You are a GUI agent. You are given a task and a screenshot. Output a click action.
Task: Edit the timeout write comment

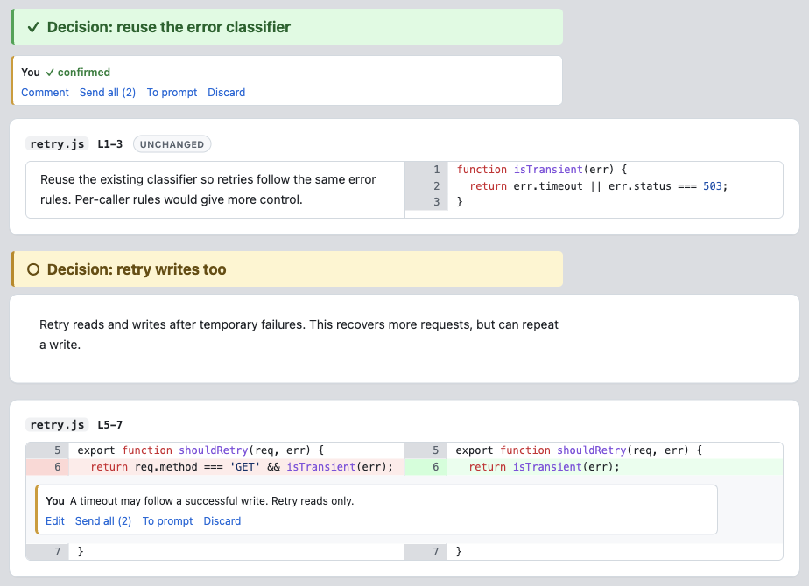click(x=54, y=521)
